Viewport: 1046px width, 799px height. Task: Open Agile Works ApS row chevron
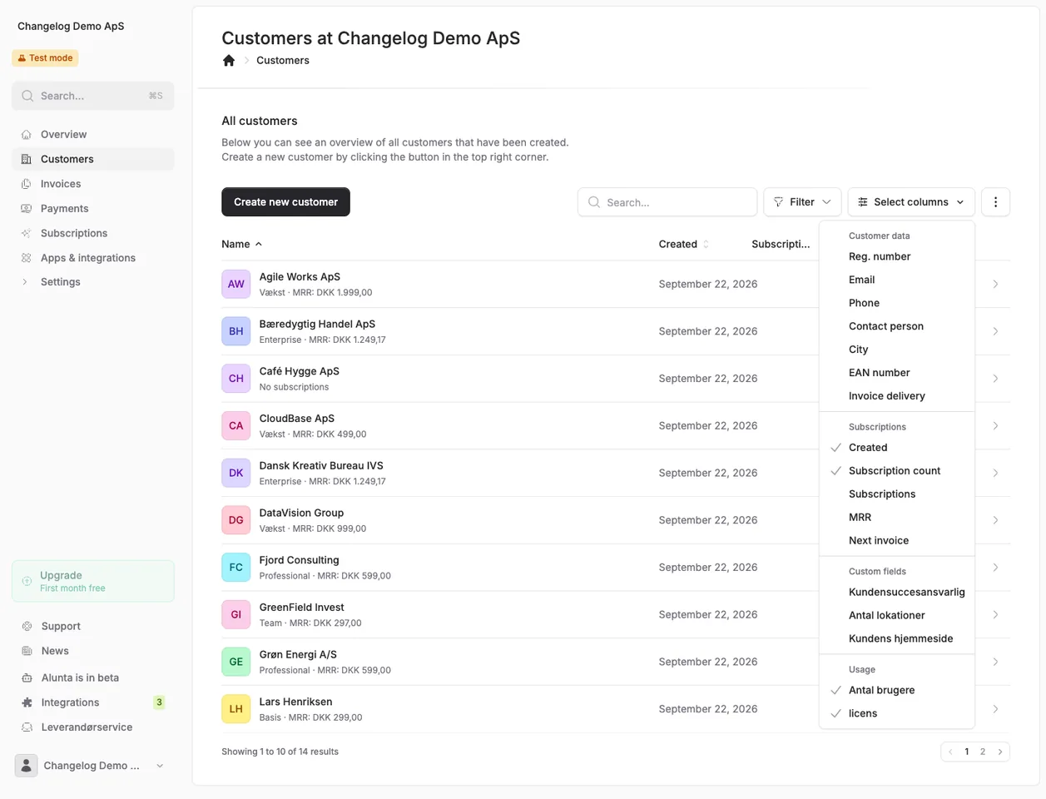[995, 284]
